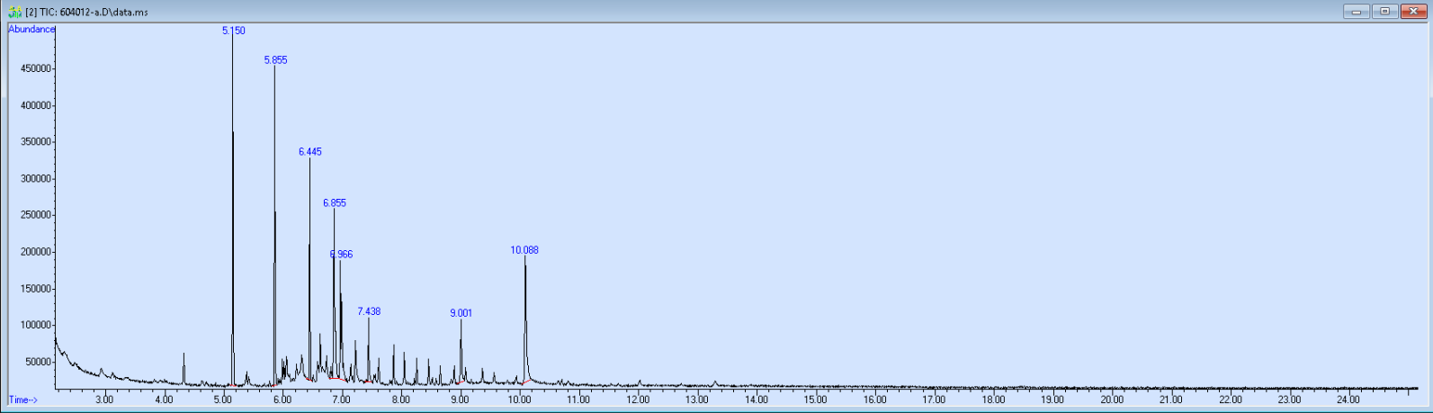1433x413 pixels.
Task: Click the TIC window chromatogram icon
Action: pyautogui.click(x=14, y=12)
